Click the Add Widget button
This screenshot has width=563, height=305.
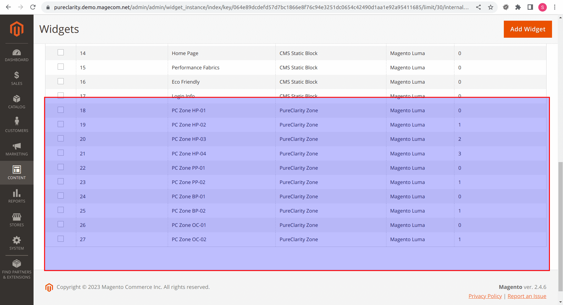[528, 29]
